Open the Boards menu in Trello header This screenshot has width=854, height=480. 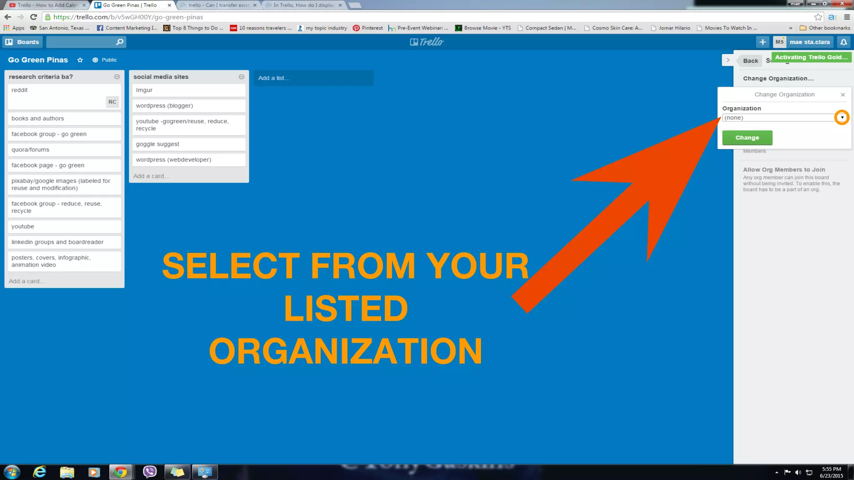[x=22, y=42]
